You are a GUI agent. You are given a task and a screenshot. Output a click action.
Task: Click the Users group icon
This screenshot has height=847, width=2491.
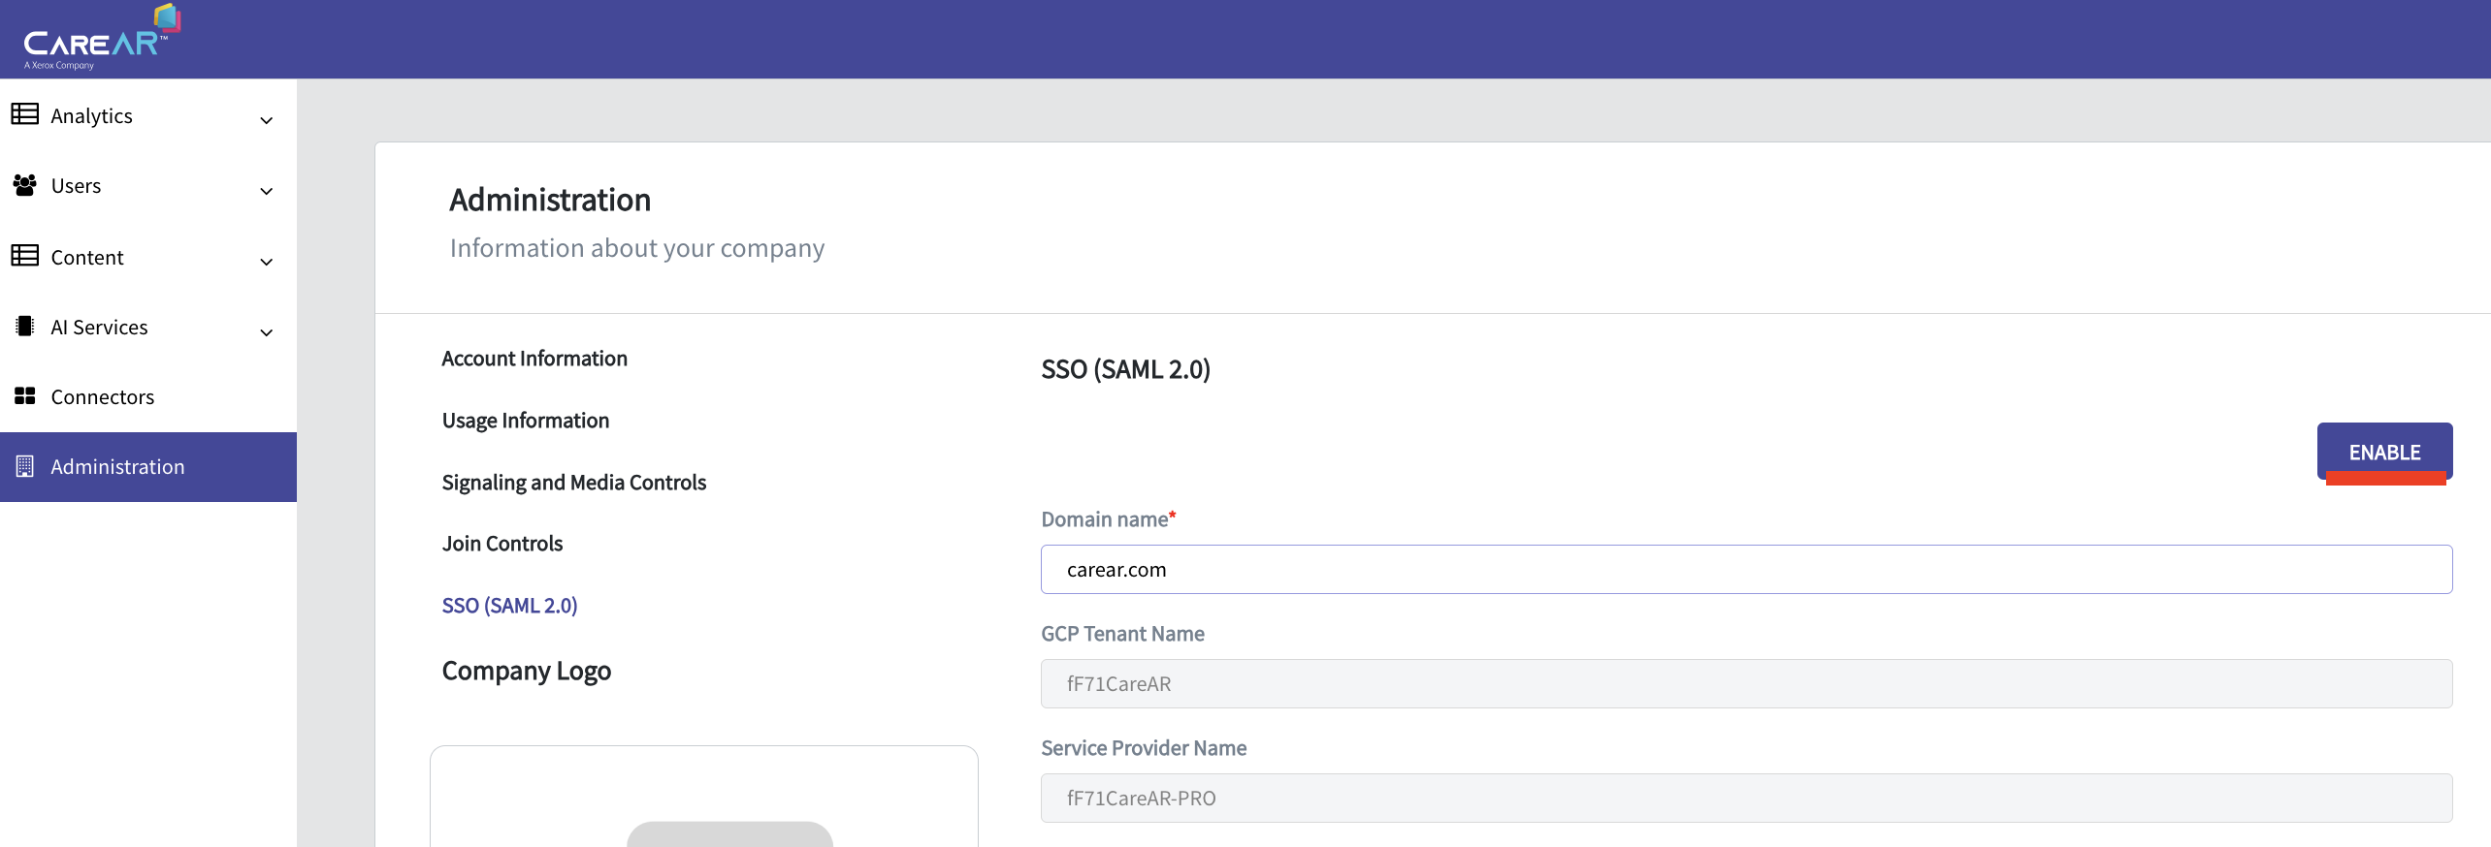[x=25, y=185]
